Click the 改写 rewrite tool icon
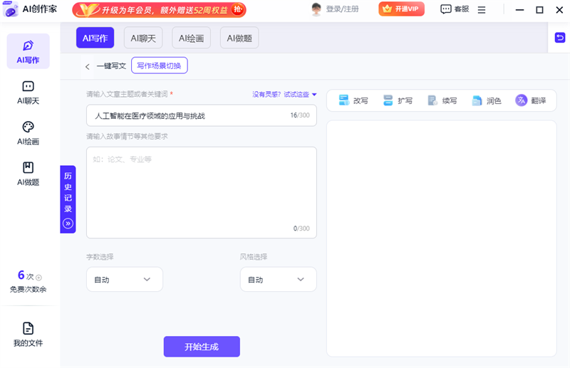This screenshot has width=570, height=368. click(344, 100)
